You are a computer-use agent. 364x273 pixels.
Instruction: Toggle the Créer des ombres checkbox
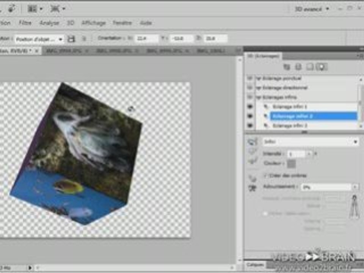click(x=265, y=176)
